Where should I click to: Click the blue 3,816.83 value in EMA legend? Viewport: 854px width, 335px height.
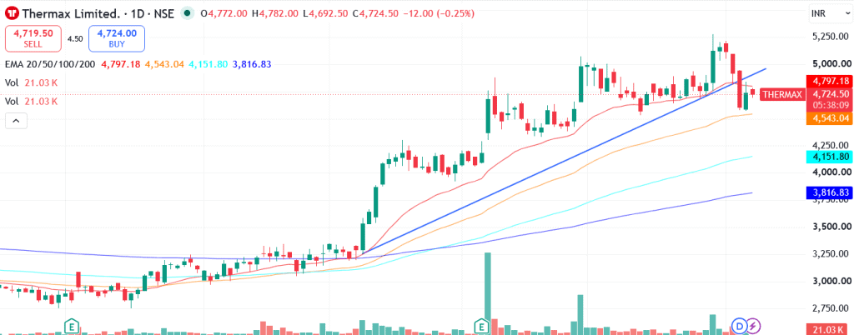(x=252, y=64)
